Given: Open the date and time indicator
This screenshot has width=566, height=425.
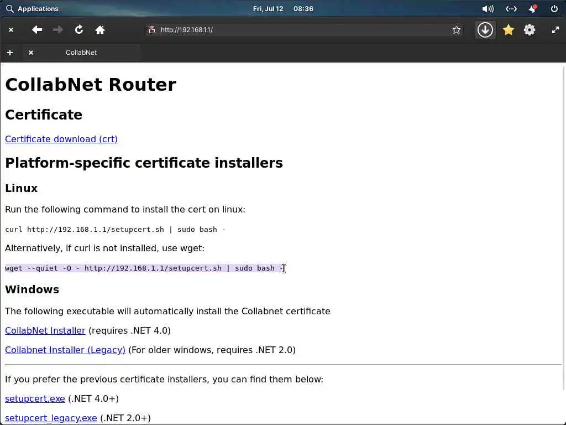Looking at the screenshot, I should (x=283, y=9).
